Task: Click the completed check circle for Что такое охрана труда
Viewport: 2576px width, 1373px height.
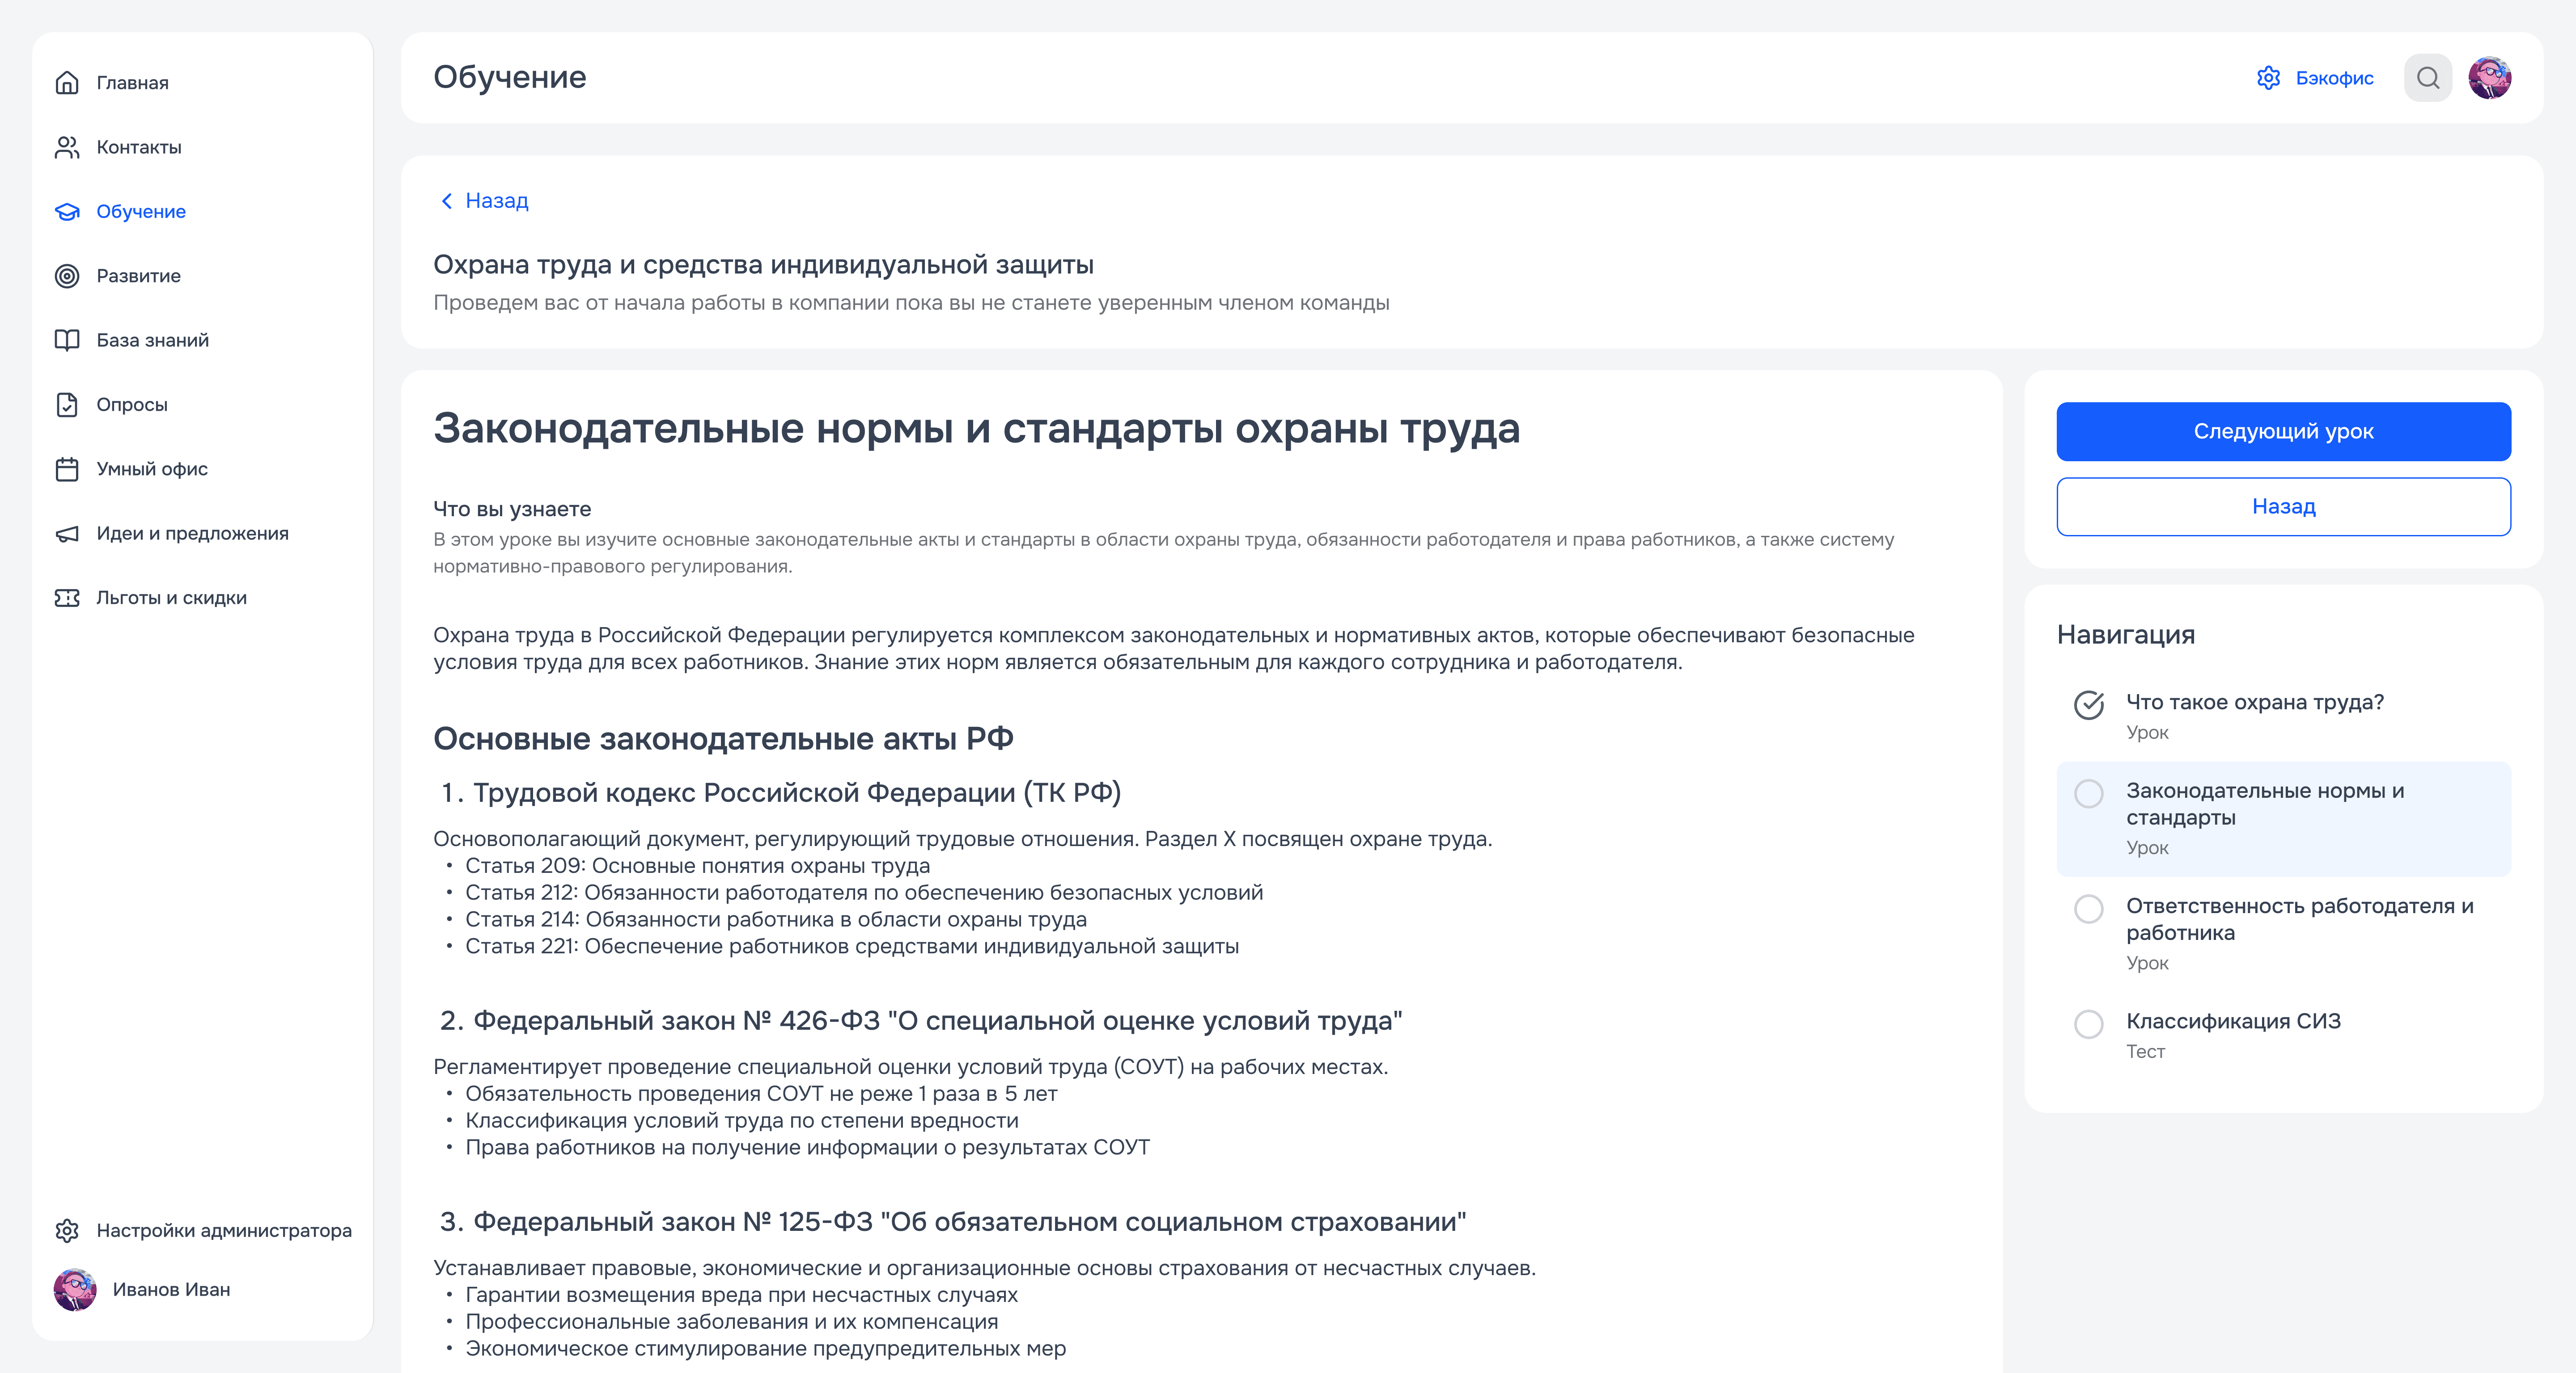Action: [x=2088, y=704]
